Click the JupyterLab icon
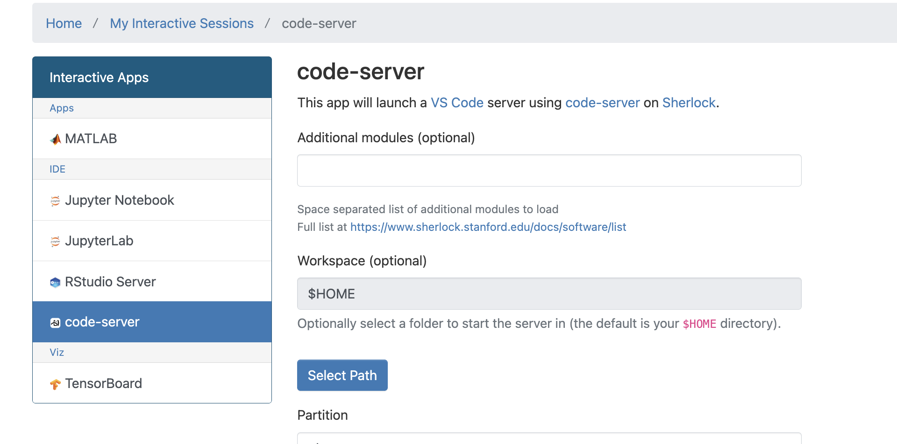 pos(55,241)
